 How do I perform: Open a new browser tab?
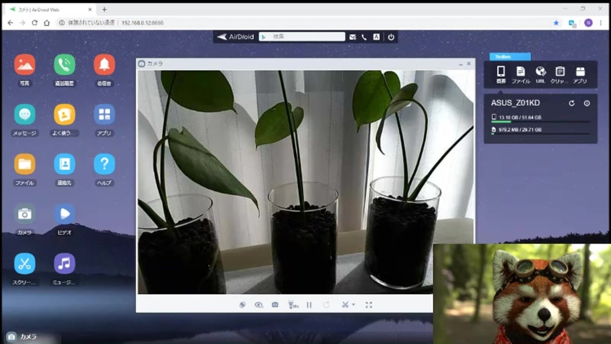104,9
